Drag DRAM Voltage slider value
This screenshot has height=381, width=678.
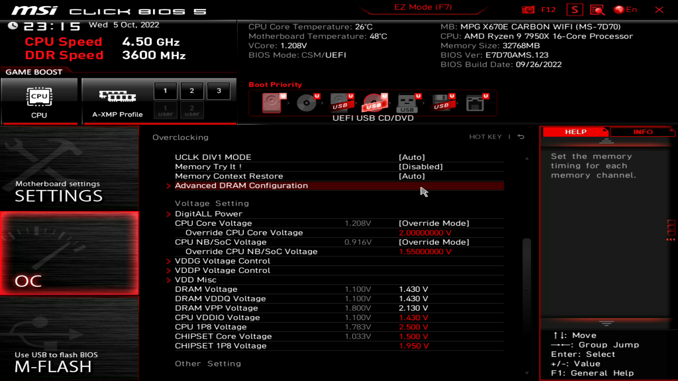[413, 289]
